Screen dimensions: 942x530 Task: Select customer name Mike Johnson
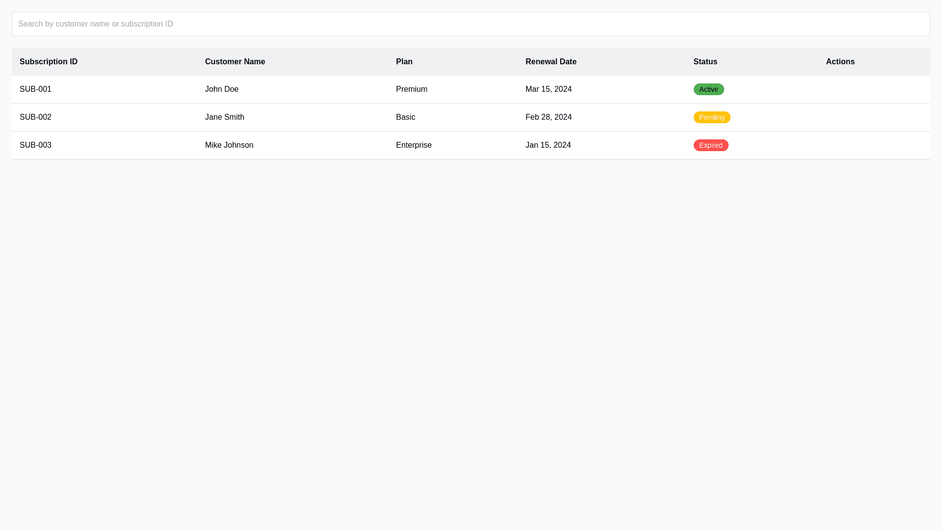click(229, 145)
